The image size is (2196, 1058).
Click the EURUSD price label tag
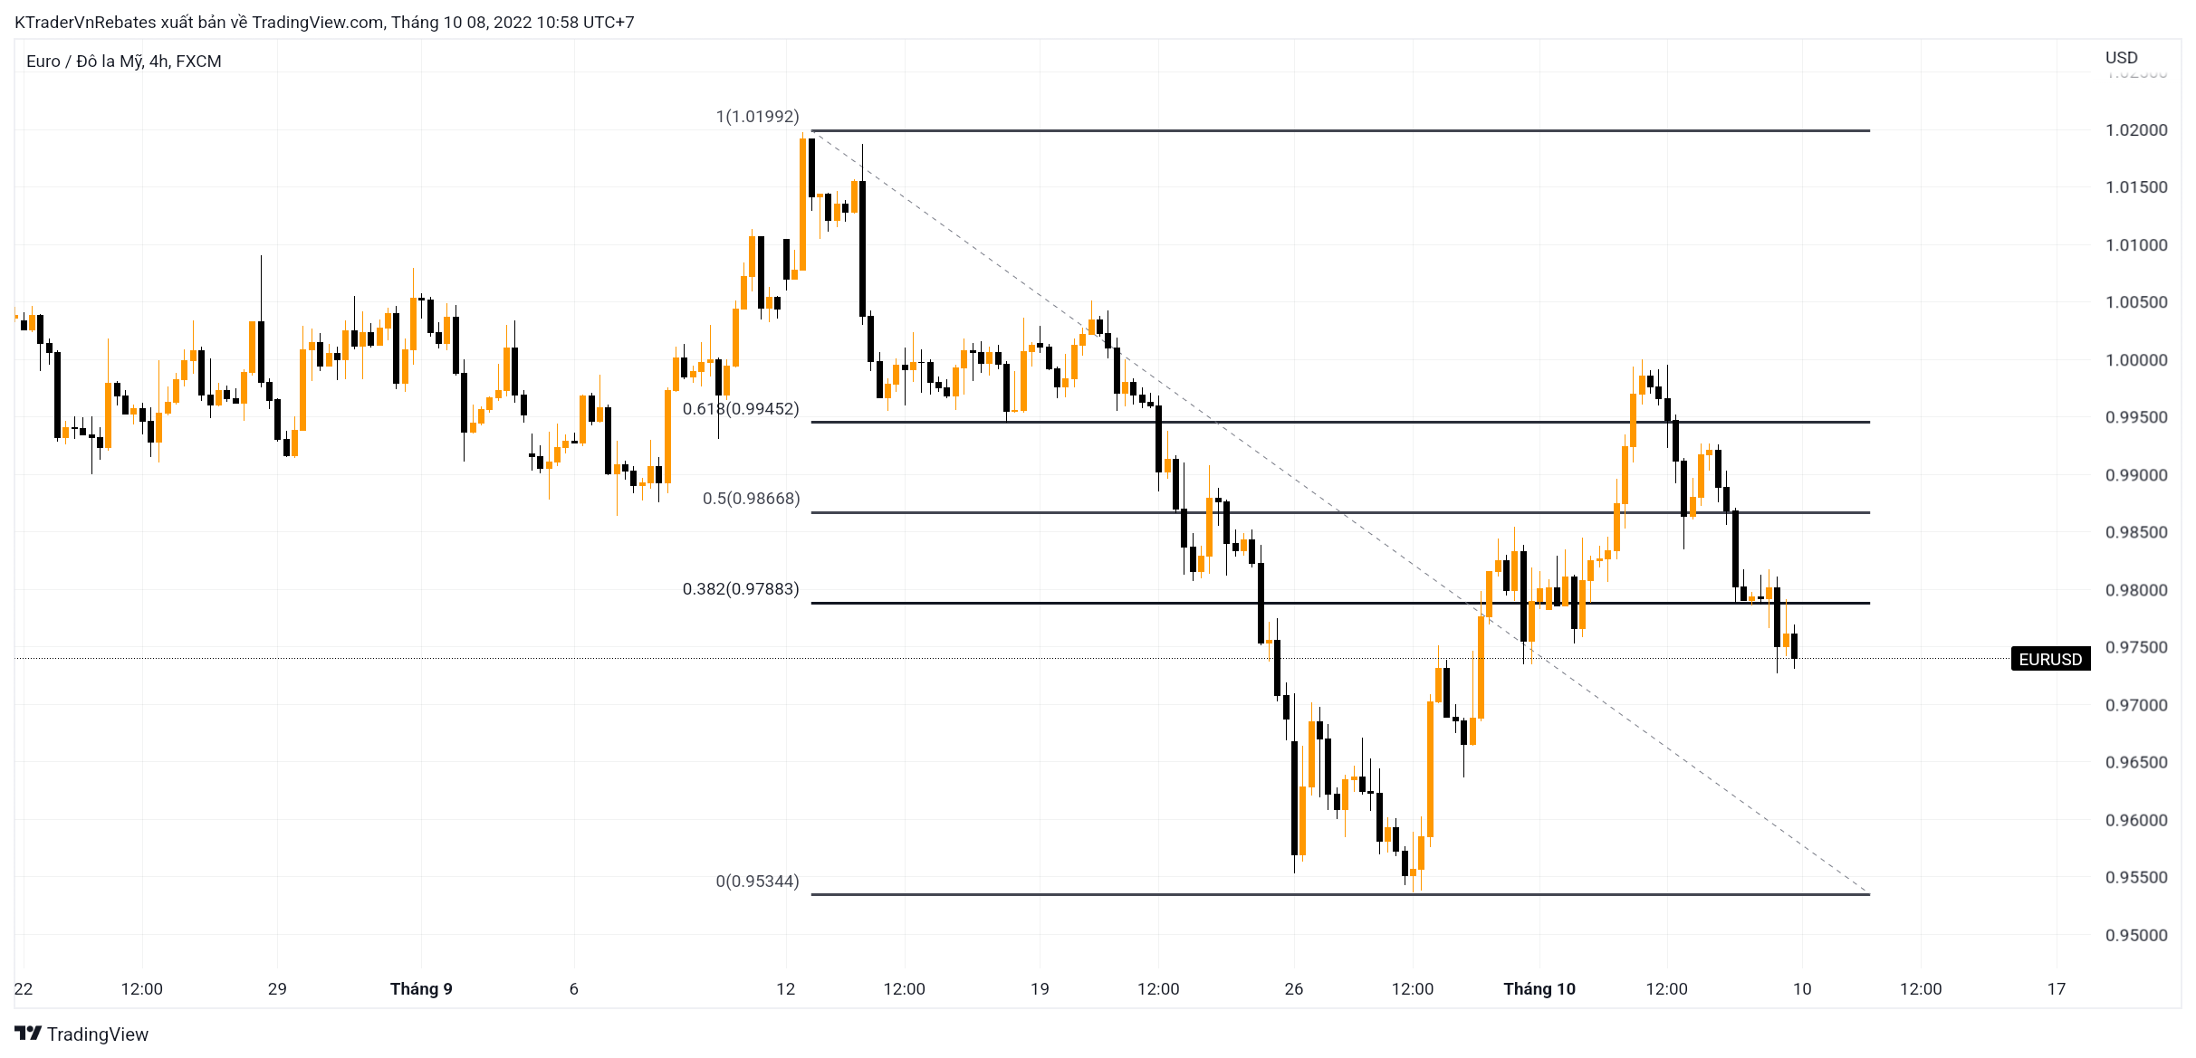[2050, 659]
